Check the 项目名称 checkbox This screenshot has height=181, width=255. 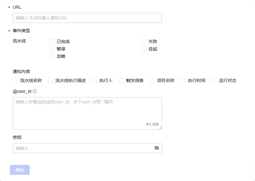[x=152, y=80]
